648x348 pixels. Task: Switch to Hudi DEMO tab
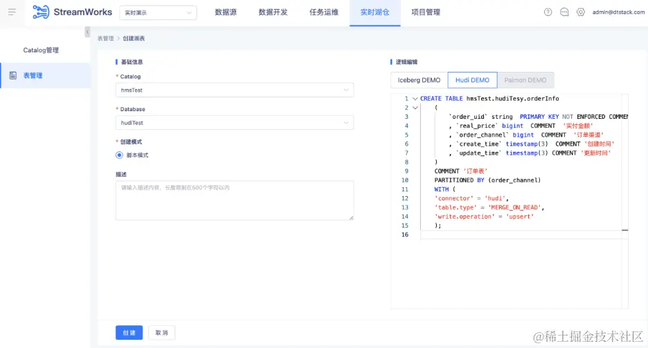tap(472, 80)
